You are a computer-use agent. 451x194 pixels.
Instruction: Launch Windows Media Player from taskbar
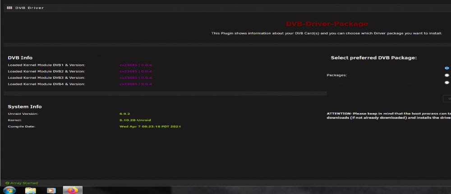click(x=51, y=190)
